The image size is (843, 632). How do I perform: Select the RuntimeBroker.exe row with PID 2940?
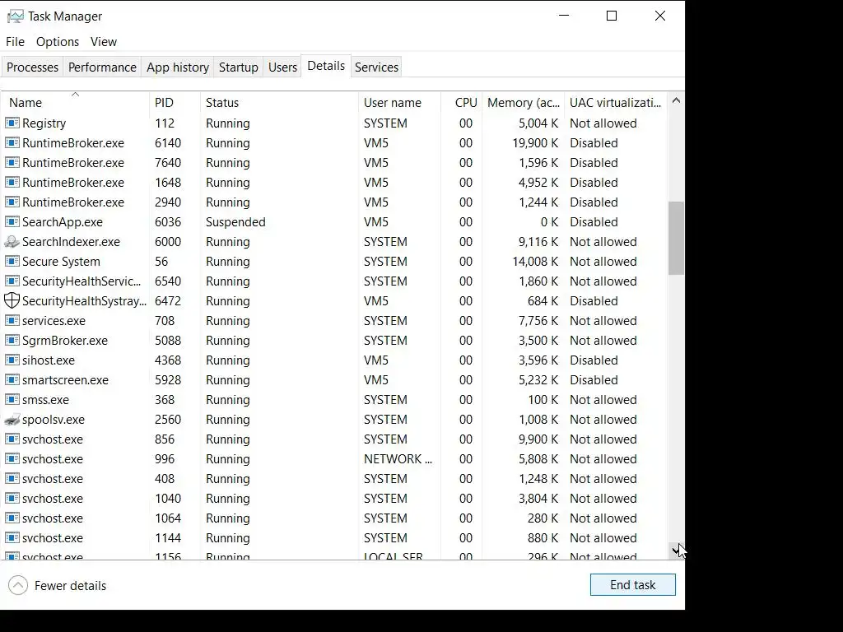[333, 202]
